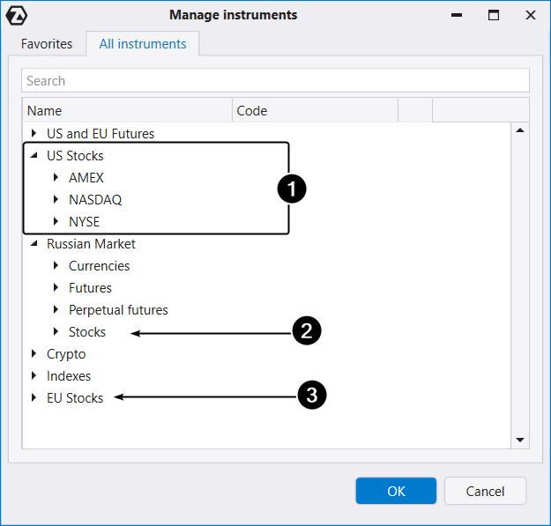
Task: Expand the EU Stocks category
Action: [x=34, y=398]
